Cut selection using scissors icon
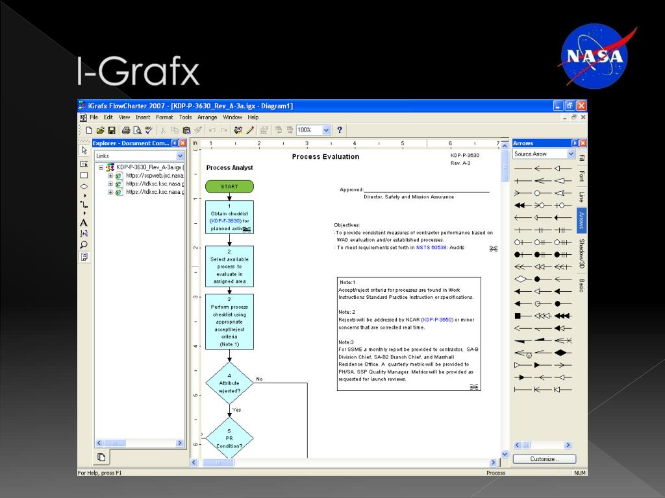This screenshot has width=665, height=498. (x=163, y=130)
